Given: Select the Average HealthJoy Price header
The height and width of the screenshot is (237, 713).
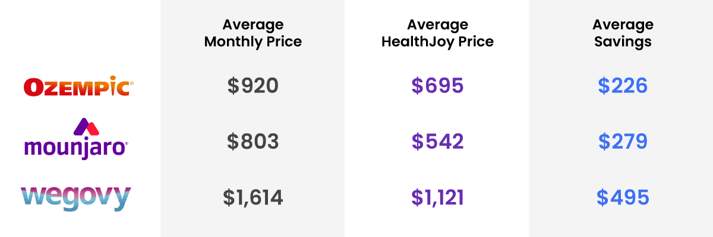Looking at the screenshot, I should coord(437,33).
